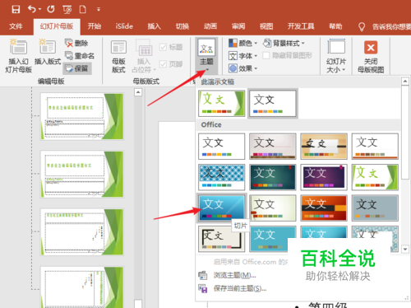Click 关闭母版视图 close master view
The image size is (411, 308).
[x=371, y=57]
